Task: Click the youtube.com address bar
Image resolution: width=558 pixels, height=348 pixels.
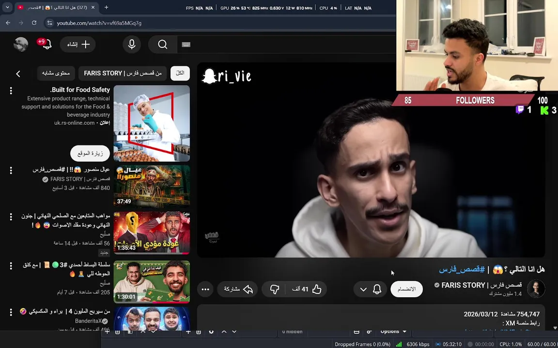Action: point(99,23)
